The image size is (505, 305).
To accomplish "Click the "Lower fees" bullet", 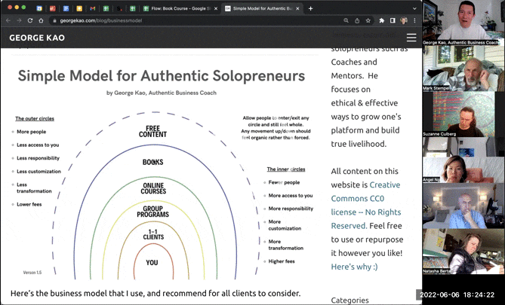I will tap(29, 204).
